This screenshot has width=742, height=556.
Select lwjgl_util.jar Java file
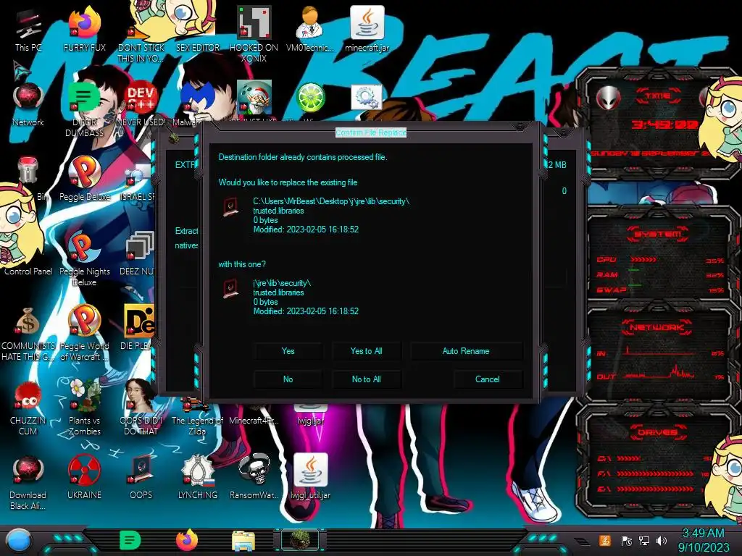(310, 478)
